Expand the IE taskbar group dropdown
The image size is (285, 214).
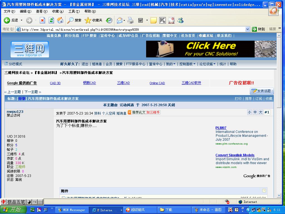121,210
